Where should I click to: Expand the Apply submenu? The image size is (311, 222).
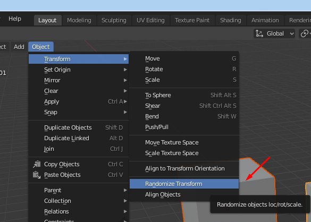pos(79,101)
